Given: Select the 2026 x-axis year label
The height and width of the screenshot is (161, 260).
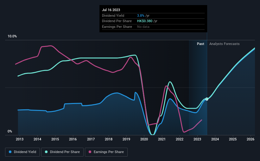Looking at the screenshot, I should [250, 139].
